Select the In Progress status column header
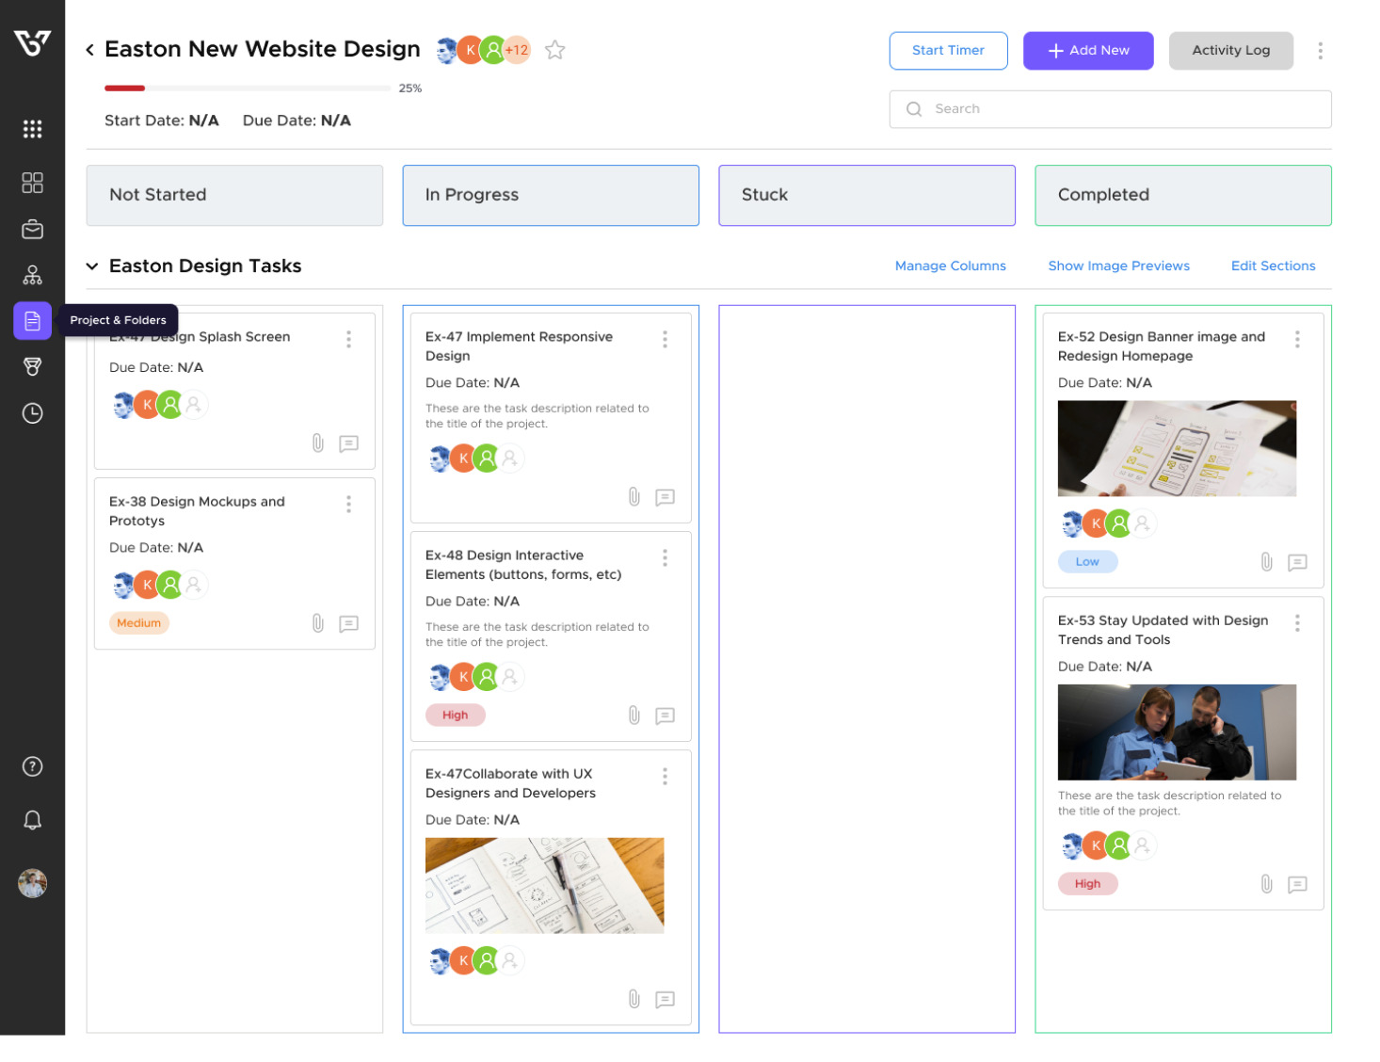Viewport: 1380px width, 1062px height. [551, 196]
